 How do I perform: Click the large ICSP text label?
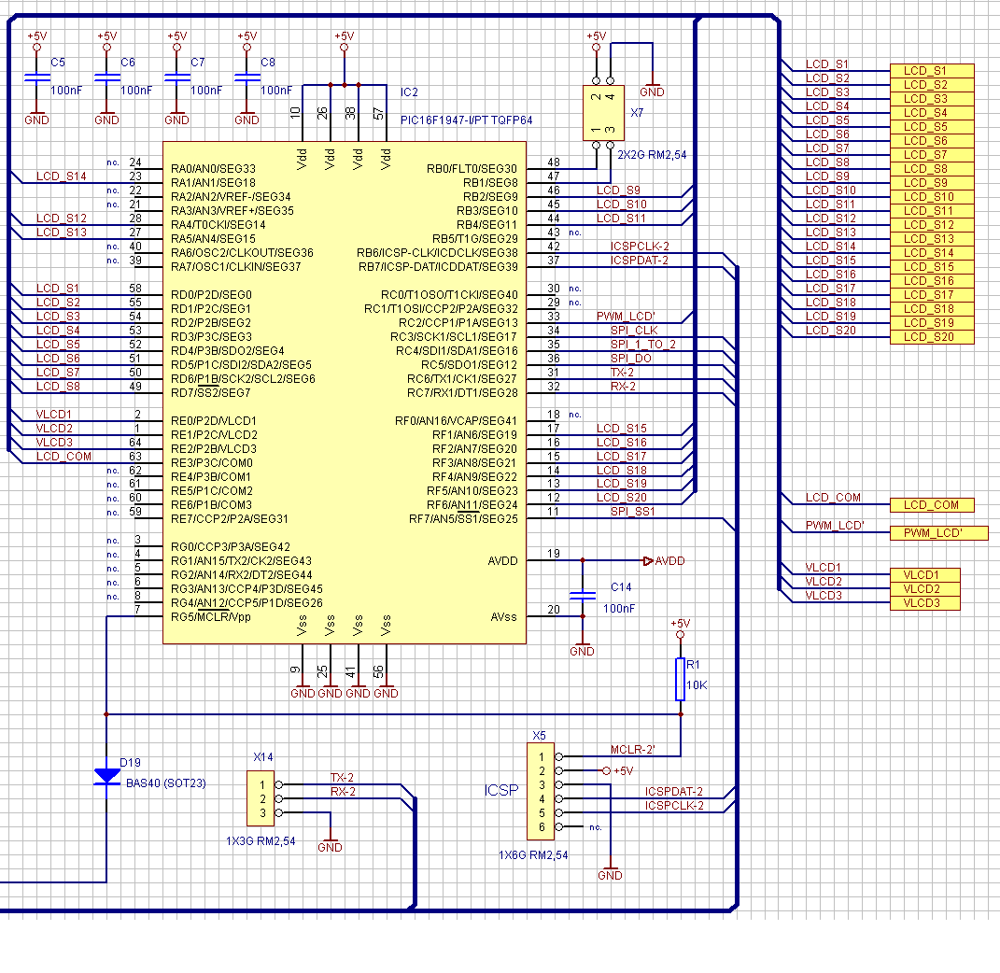[x=501, y=791]
